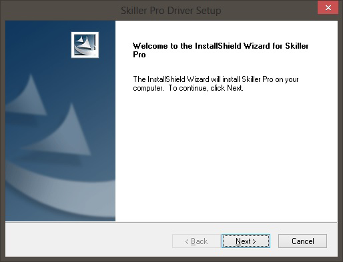The height and width of the screenshot is (262, 343).
Task: Click the paragraph about installing Skiller Pro
Action: (216, 83)
